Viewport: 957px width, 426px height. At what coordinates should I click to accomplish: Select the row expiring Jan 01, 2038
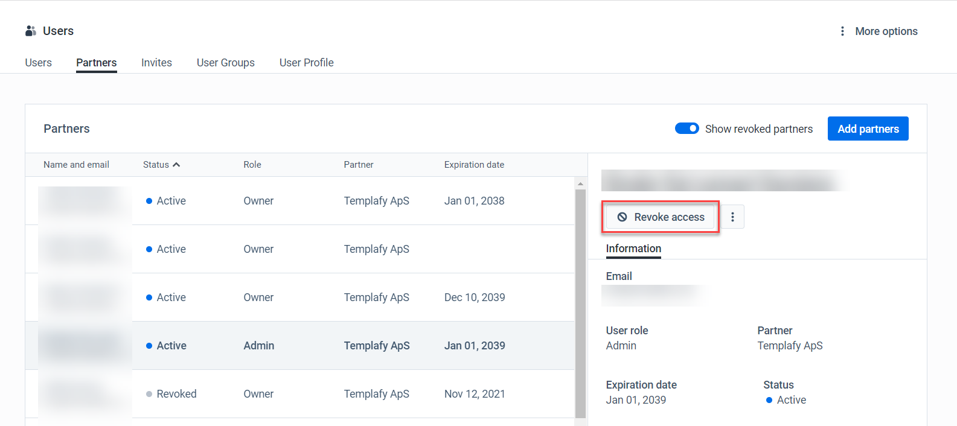click(299, 201)
